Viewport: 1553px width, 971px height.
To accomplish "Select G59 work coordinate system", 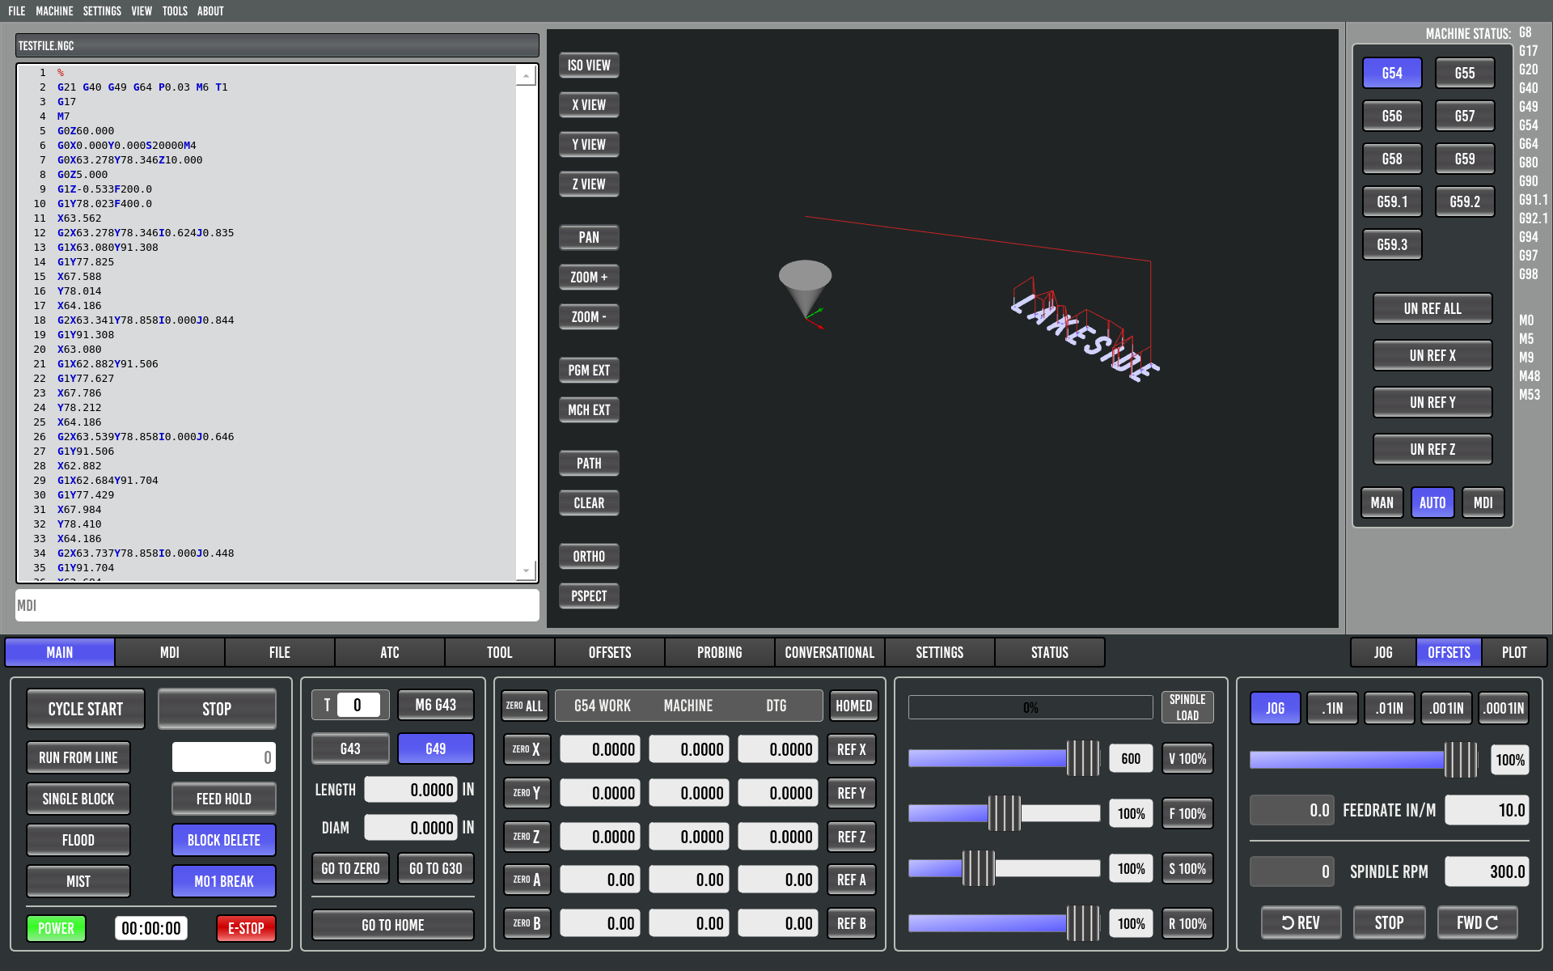I will click(x=1465, y=159).
